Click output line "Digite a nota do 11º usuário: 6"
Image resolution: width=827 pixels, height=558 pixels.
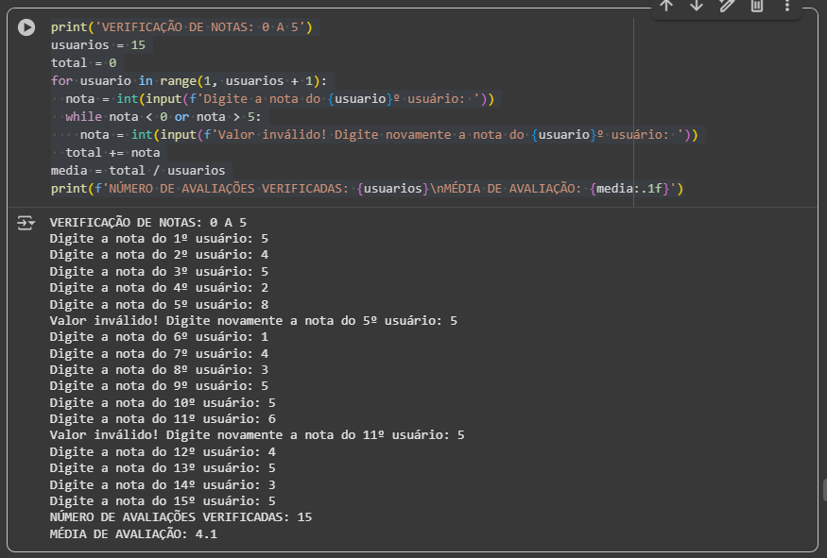pos(163,419)
